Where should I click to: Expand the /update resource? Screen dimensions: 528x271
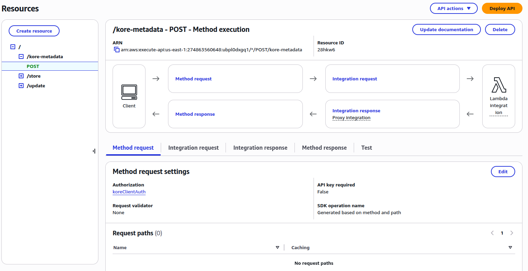coord(21,86)
